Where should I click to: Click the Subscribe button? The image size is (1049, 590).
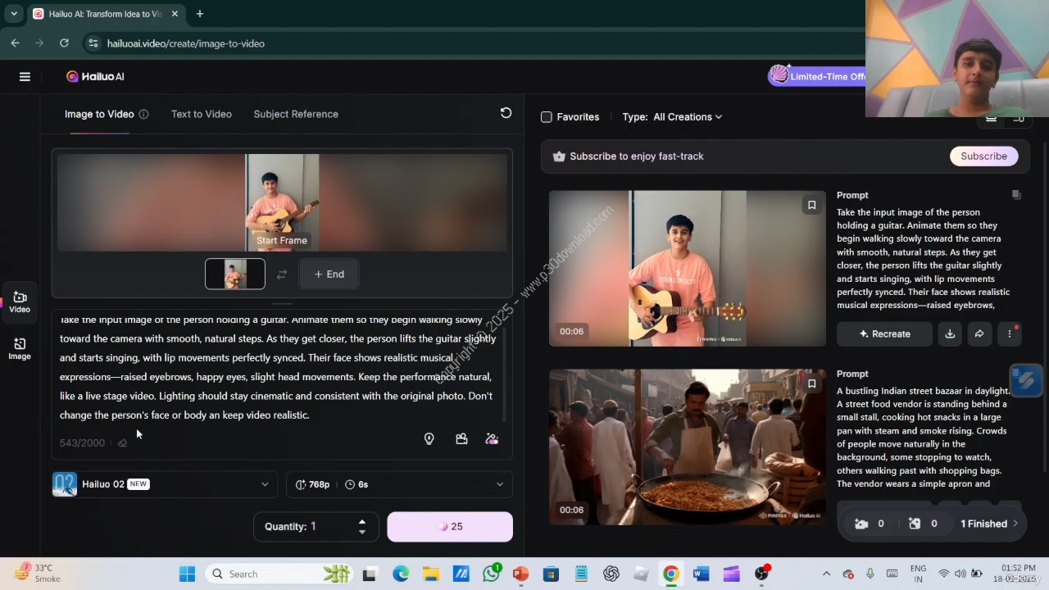click(x=983, y=156)
